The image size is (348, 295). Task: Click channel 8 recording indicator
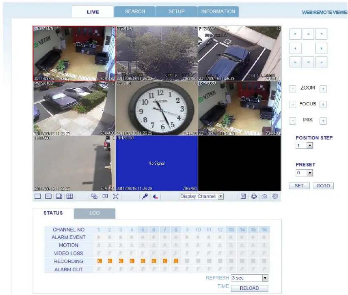tap(176, 261)
